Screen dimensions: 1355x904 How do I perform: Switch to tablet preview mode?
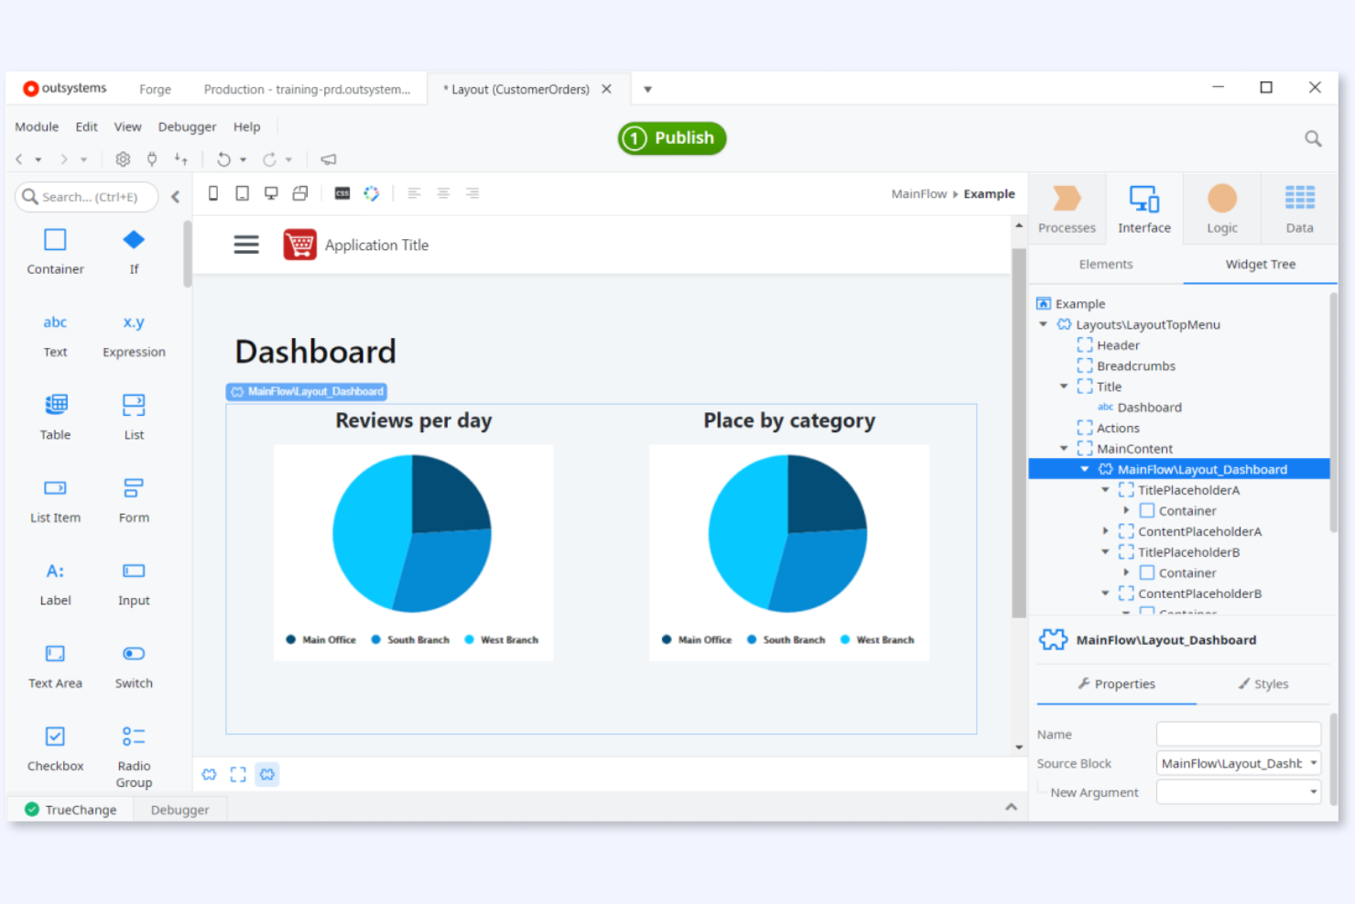(x=242, y=192)
